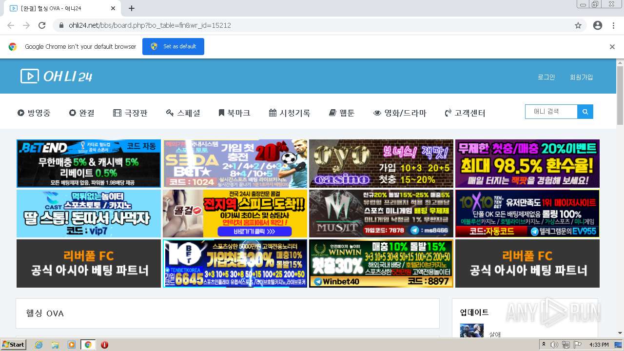Image resolution: width=624 pixels, height=351 pixels.
Task: Open the CAST vip7 banner ad
Action: pyautogui.click(x=89, y=214)
